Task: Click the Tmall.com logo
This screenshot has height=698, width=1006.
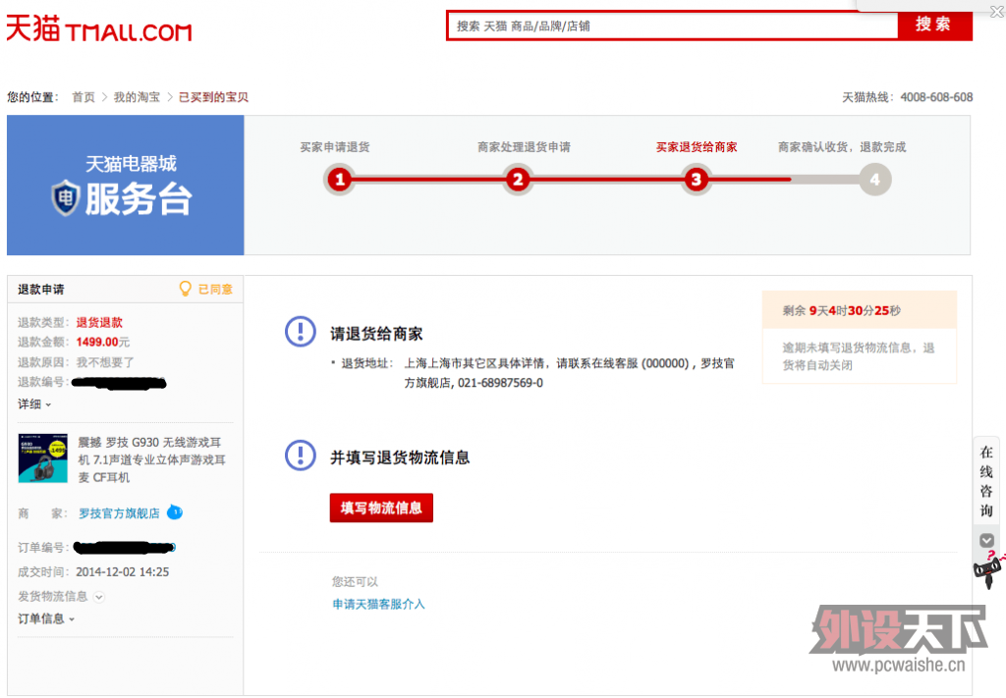Action: coord(99,28)
